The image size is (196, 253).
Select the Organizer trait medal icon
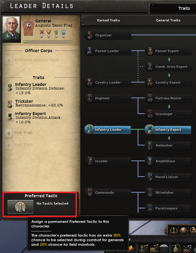(90, 35)
